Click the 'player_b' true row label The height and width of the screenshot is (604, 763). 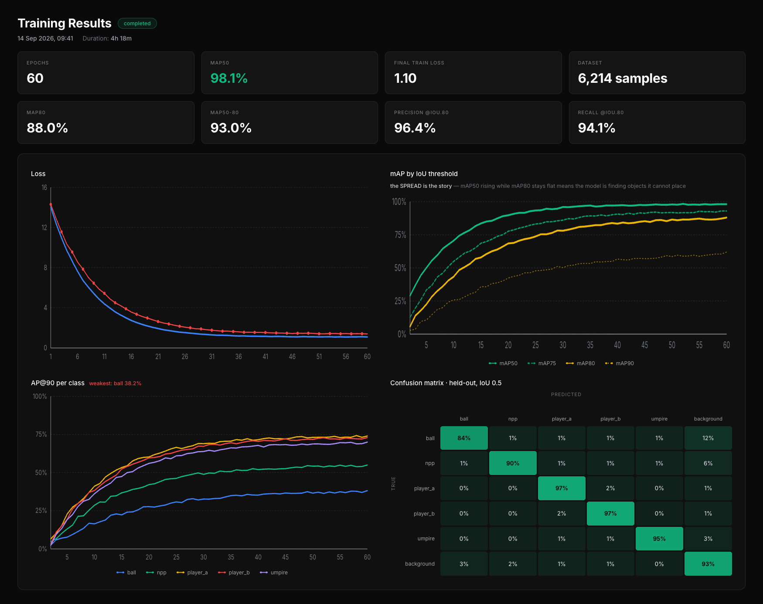424,514
